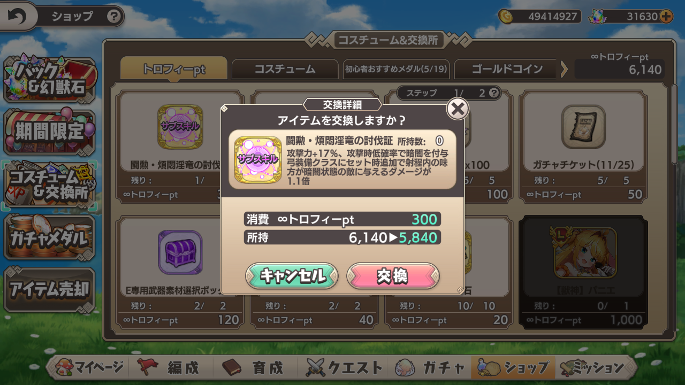Screen dimensions: 685x385
Task: Open the ガチャメダル side menu
Action: click(49, 237)
